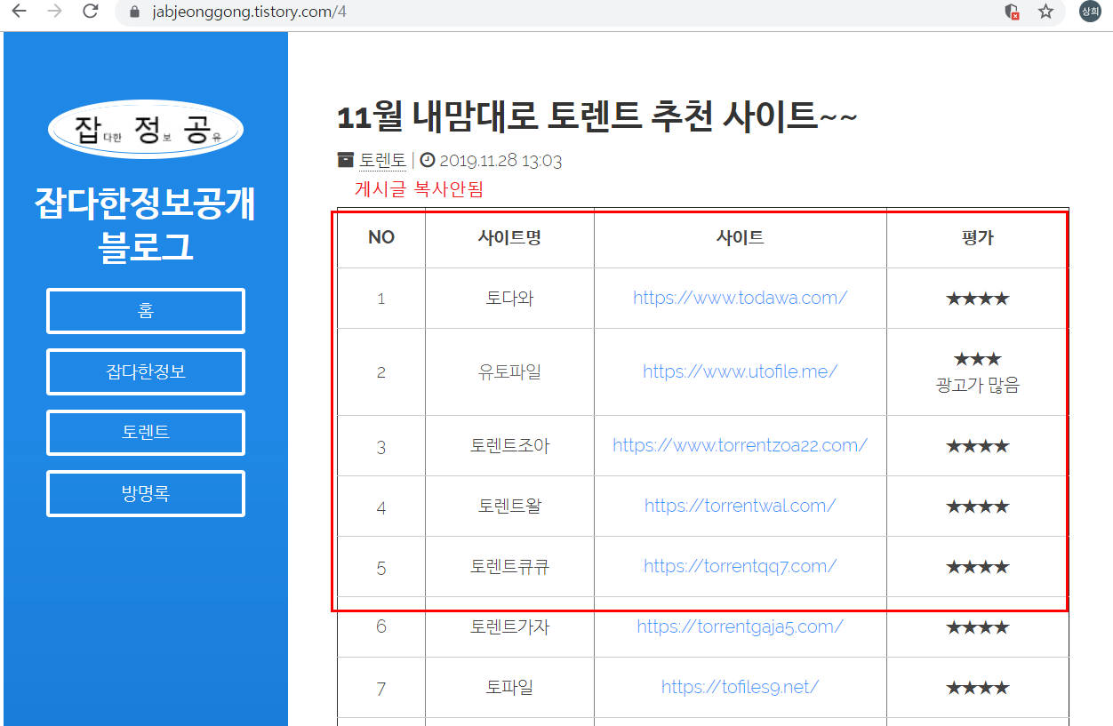1113x726 pixels.
Task: Click the NO column header
Action: click(x=381, y=237)
